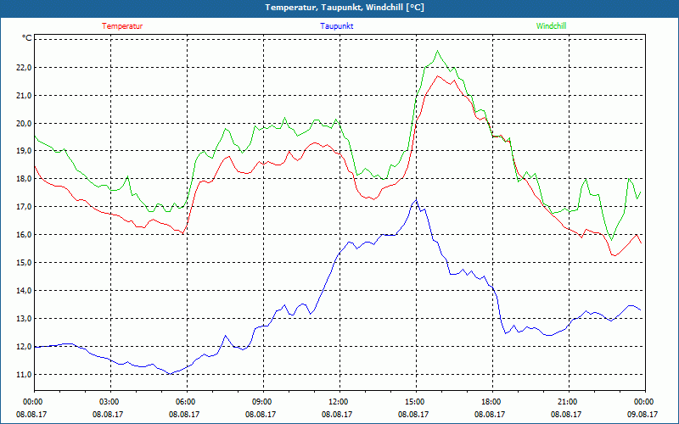The height and width of the screenshot is (424, 679).
Task: Select the red Temperatur legend label
Action: click(122, 26)
